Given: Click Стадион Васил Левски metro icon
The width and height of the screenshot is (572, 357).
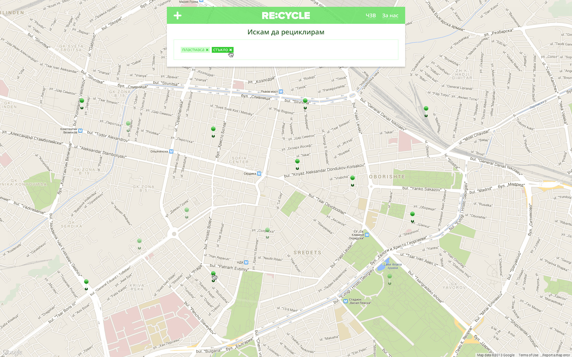Looking at the screenshot, I should (x=346, y=301).
